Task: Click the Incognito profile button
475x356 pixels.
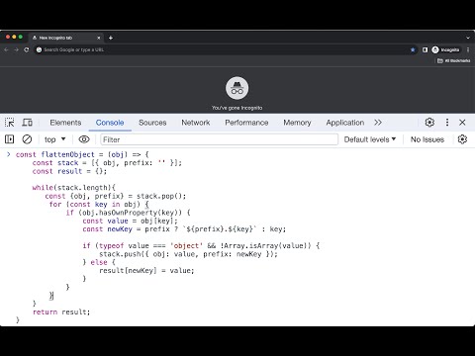Action: [x=445, y=49]
